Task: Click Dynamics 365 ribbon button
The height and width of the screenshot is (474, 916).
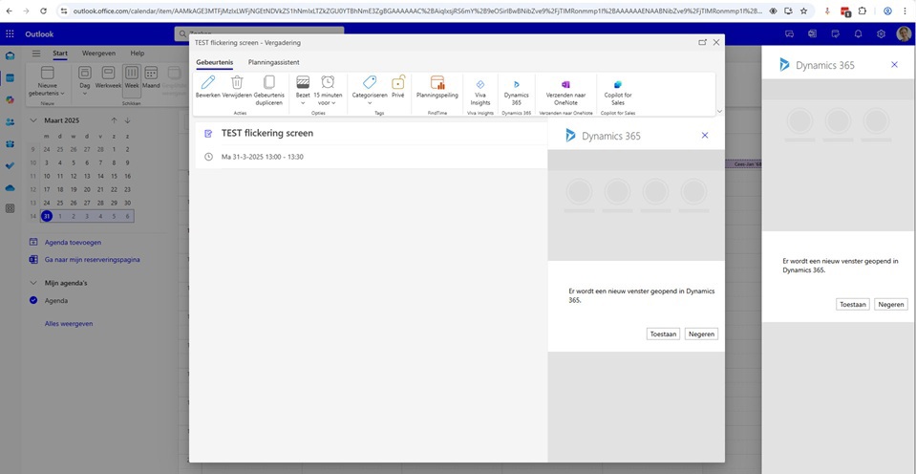Action: pos(516,93)
